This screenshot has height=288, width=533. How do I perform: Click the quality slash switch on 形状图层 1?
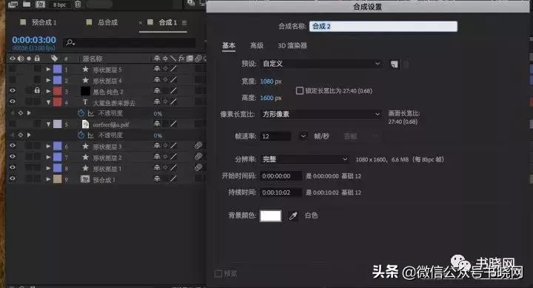[174, 168]
